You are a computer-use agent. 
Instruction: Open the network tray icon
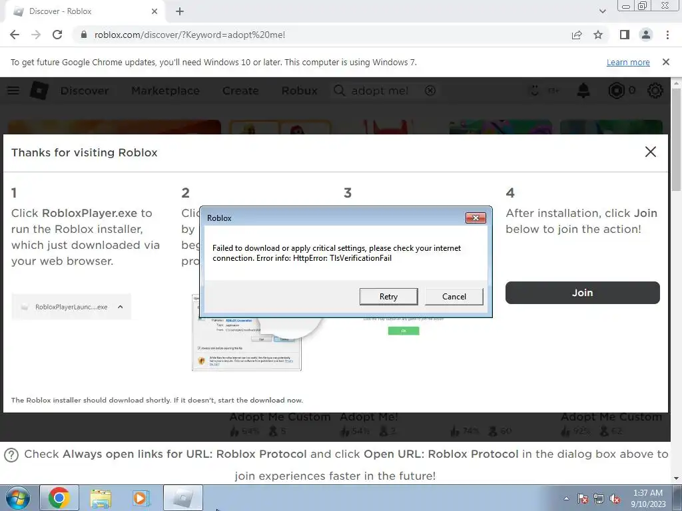(x=599, y=498)
